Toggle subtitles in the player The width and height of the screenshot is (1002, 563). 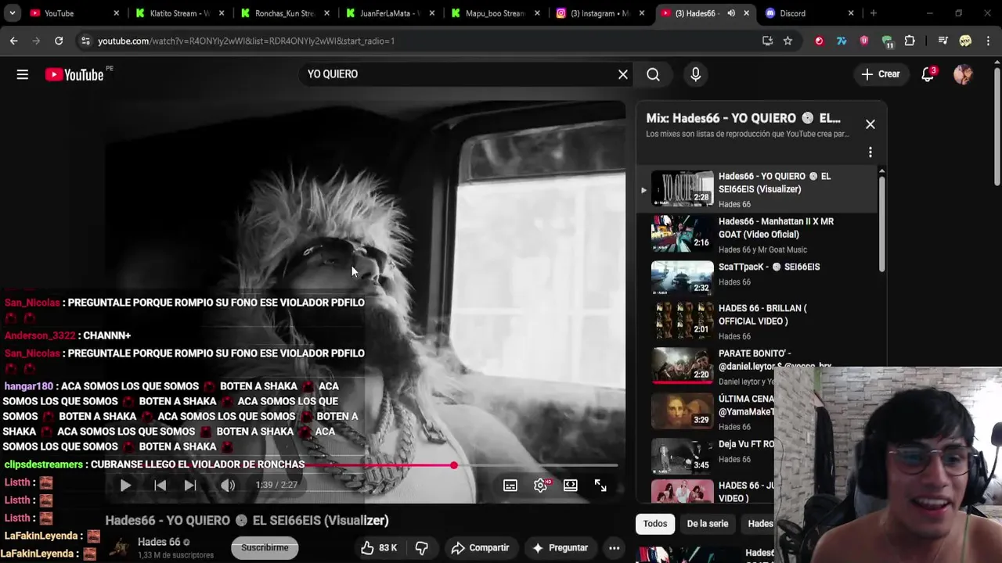click(x=510, y=486)
